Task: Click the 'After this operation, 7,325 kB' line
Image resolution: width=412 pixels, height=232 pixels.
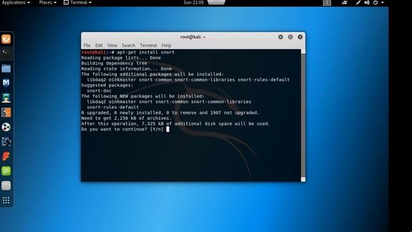Action: (176, 124)
